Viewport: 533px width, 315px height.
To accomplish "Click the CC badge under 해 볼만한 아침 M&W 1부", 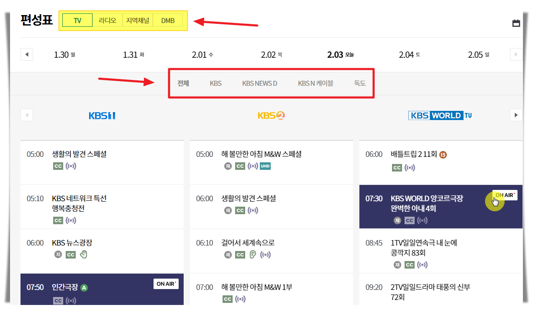I will pos(228,299).
